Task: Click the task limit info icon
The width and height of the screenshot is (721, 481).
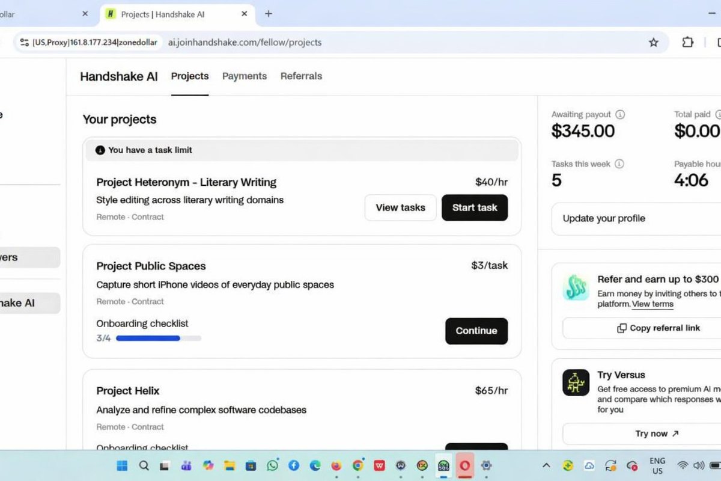Action: (100, 150)
